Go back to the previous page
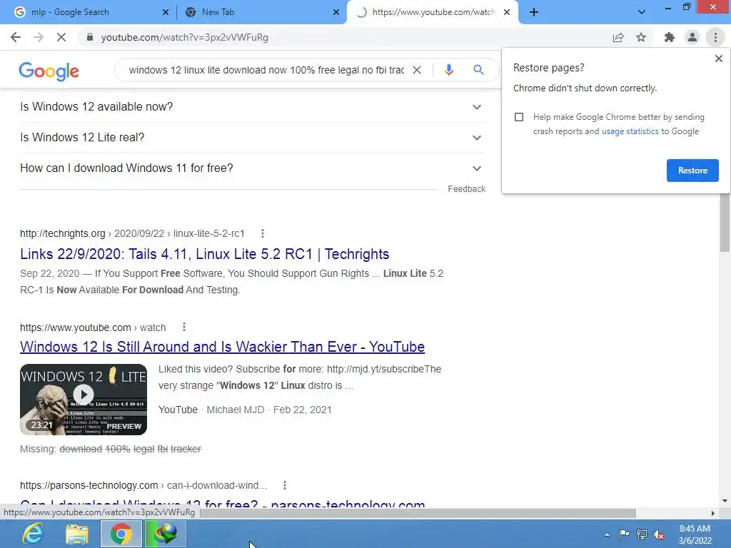Screen dimensions: 731x548 point(16,37)
